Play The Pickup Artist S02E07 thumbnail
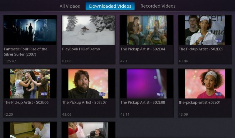Screen dimensions: 235x138 pyautogui.click(x=88, y=84)
